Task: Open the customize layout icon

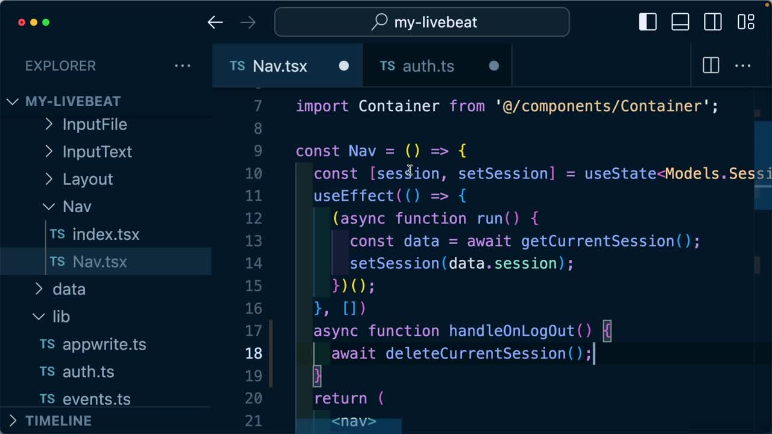Action: click(746, 22)
